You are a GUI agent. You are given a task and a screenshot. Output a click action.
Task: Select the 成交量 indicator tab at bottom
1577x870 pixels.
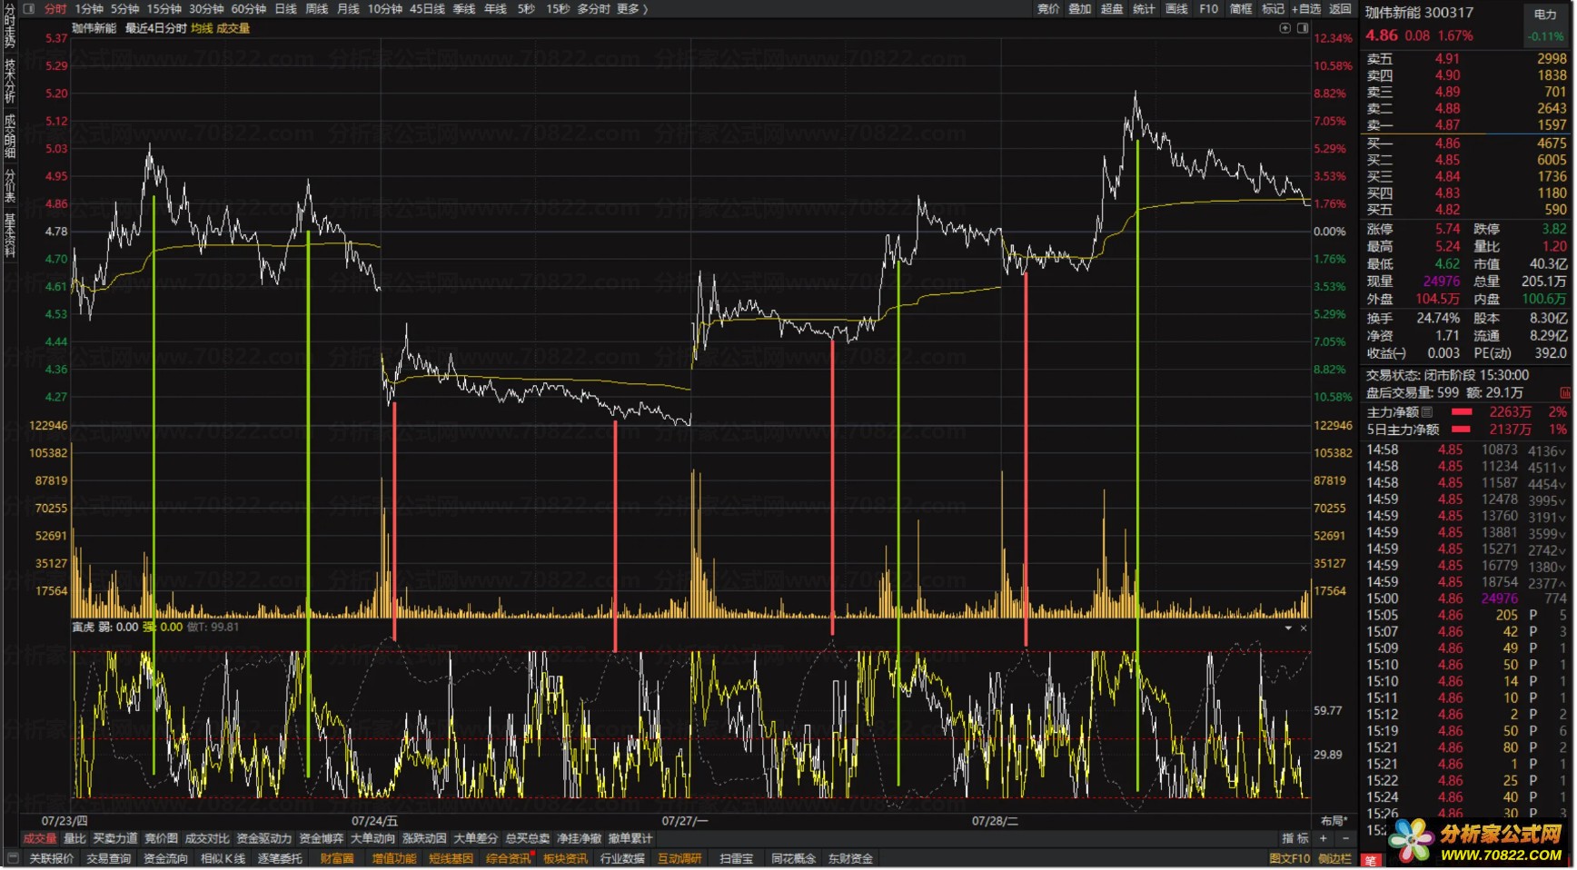coord(40,838)
